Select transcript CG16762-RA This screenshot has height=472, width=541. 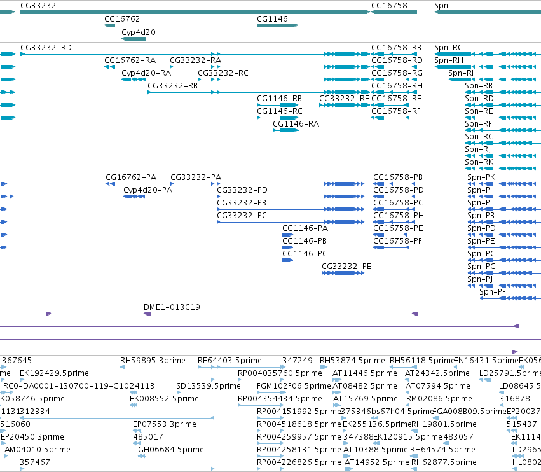130,60
